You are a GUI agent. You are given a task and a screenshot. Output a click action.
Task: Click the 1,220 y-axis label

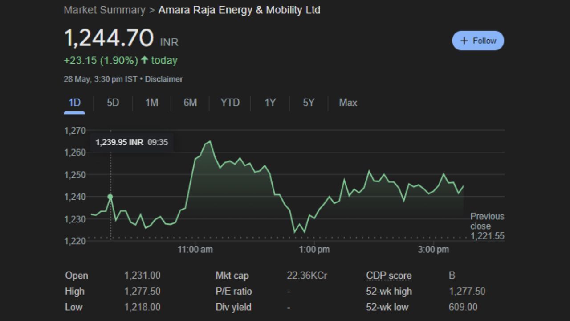75,241
